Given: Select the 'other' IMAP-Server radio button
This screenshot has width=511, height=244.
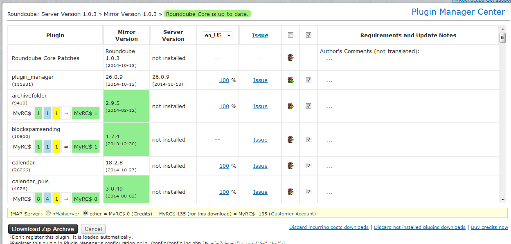Looking at the screenshot, I should [86, 213].
